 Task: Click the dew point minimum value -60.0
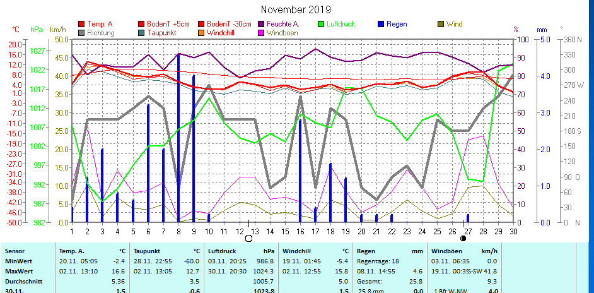coord(191,261)
